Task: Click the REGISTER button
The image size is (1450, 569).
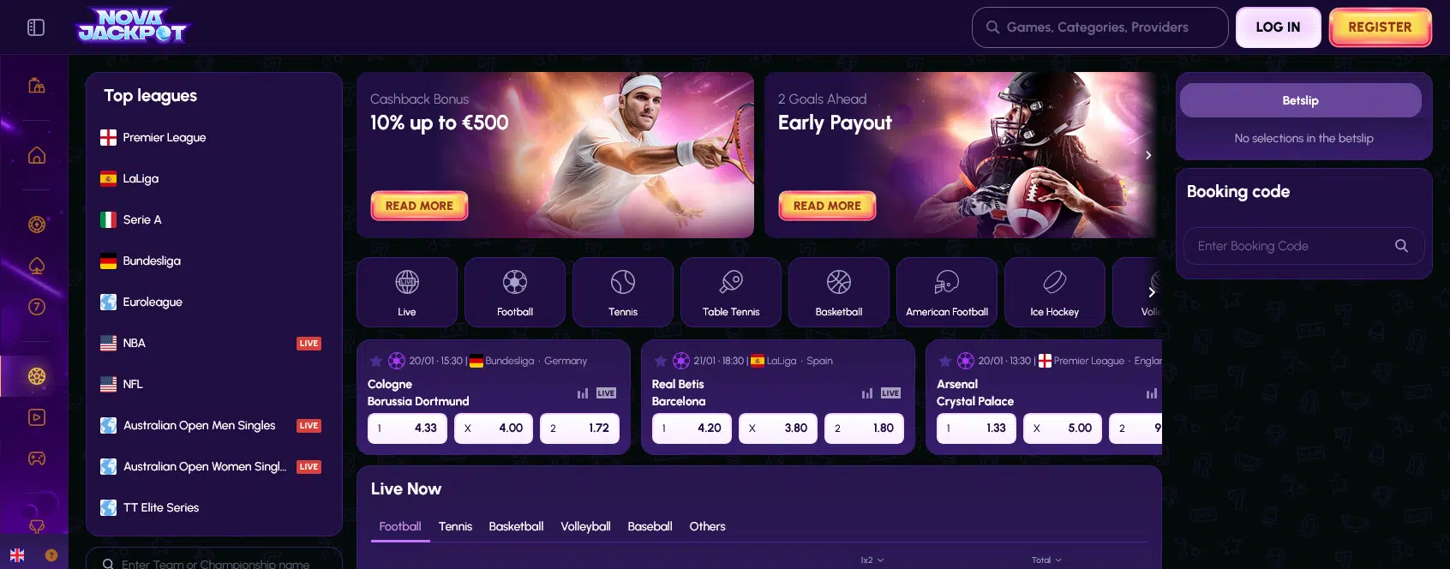Action: click(x=1380, y=27)
